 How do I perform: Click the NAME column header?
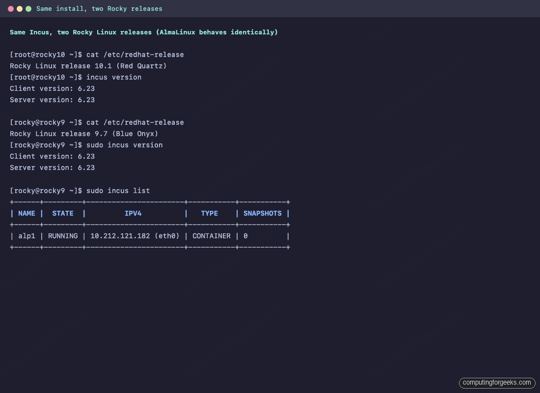pyautogui.click(x=27, y=213)
